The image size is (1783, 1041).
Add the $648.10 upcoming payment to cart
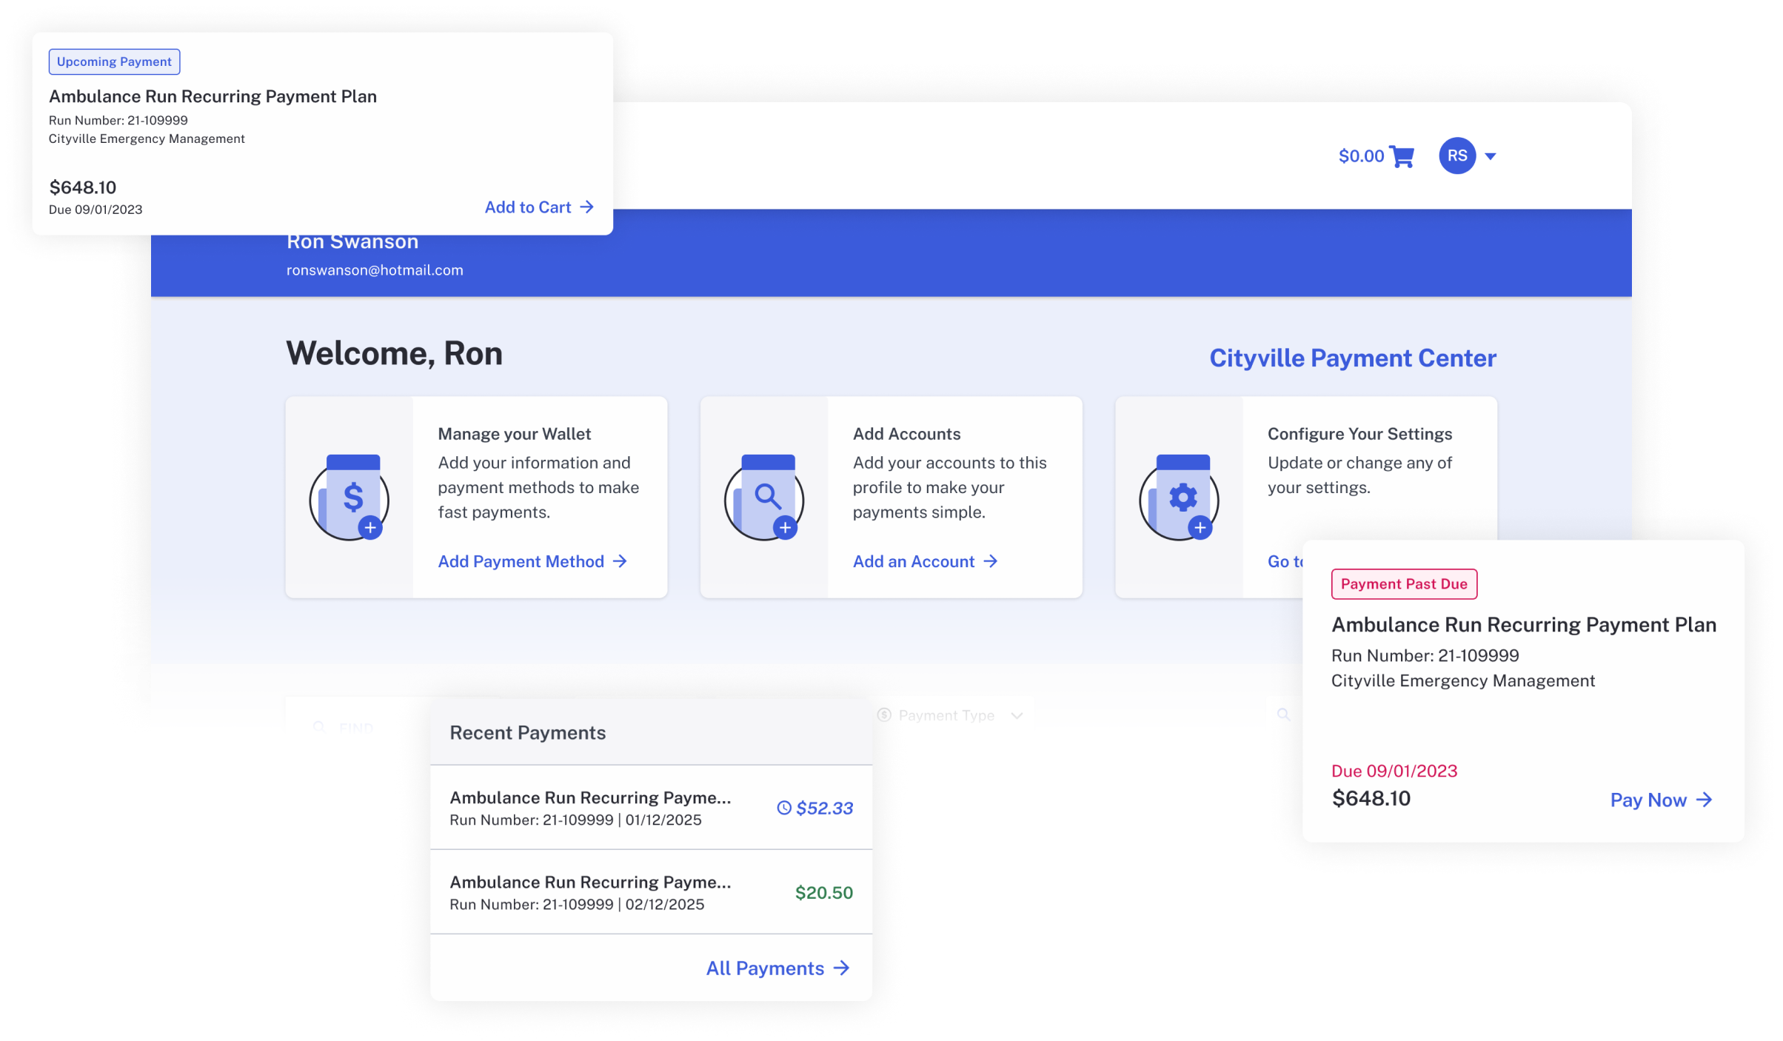539,207
